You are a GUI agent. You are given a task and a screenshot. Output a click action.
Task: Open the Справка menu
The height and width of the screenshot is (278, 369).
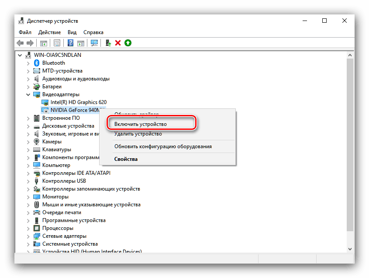pyautogui.click(x=93, y=32)
